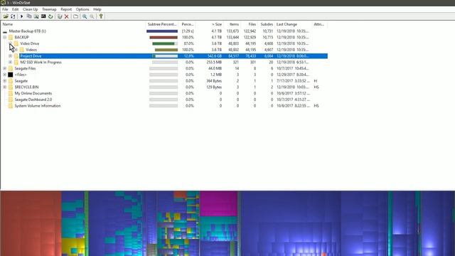Click the red X delete icon
The width and height of the screenshot is (455, 256).
coord(66,16)
